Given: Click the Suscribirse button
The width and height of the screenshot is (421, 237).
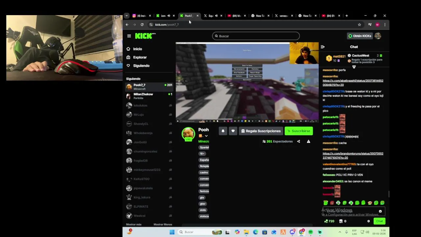Looking at the screenshot, I should point(299,131).
